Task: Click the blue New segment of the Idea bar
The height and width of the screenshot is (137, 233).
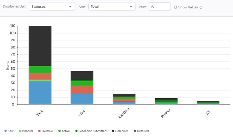Action: (x=82, y=99)
